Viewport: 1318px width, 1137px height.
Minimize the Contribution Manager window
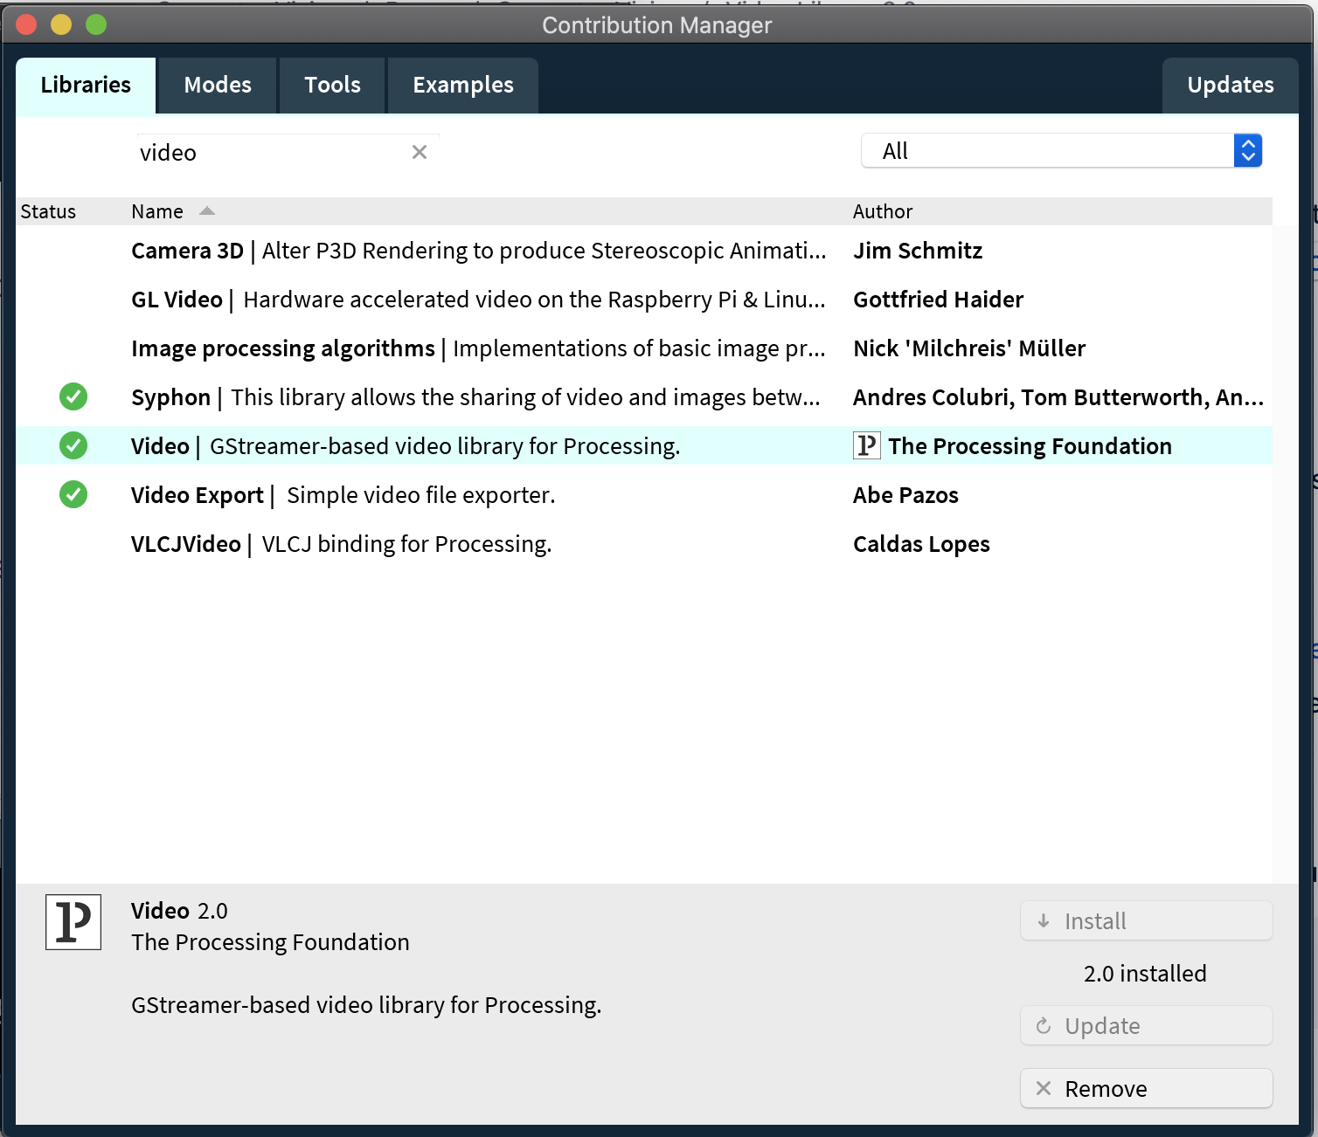(x=61, y=24)
